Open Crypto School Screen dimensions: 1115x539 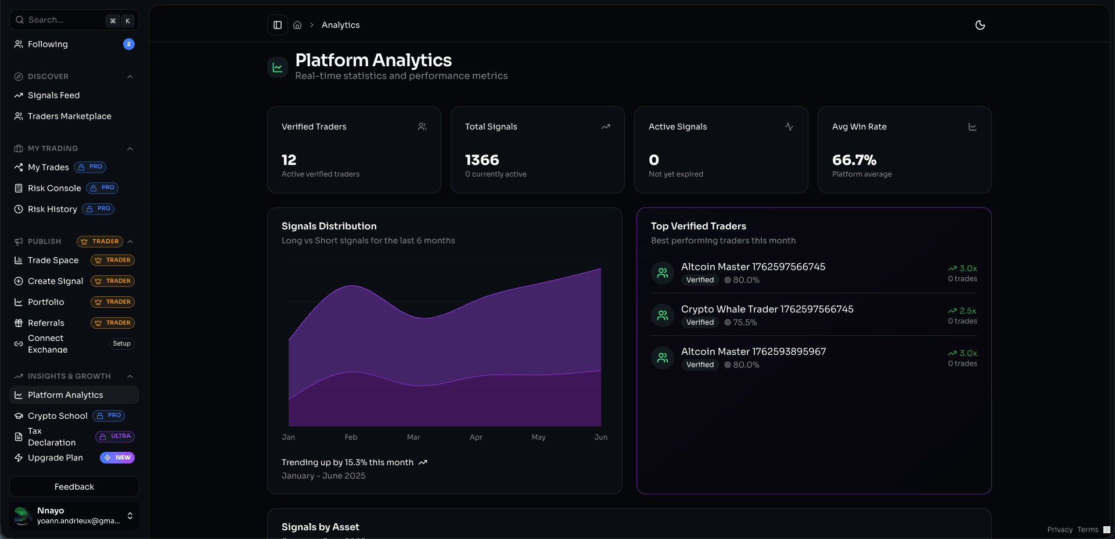tap(74, 416)
